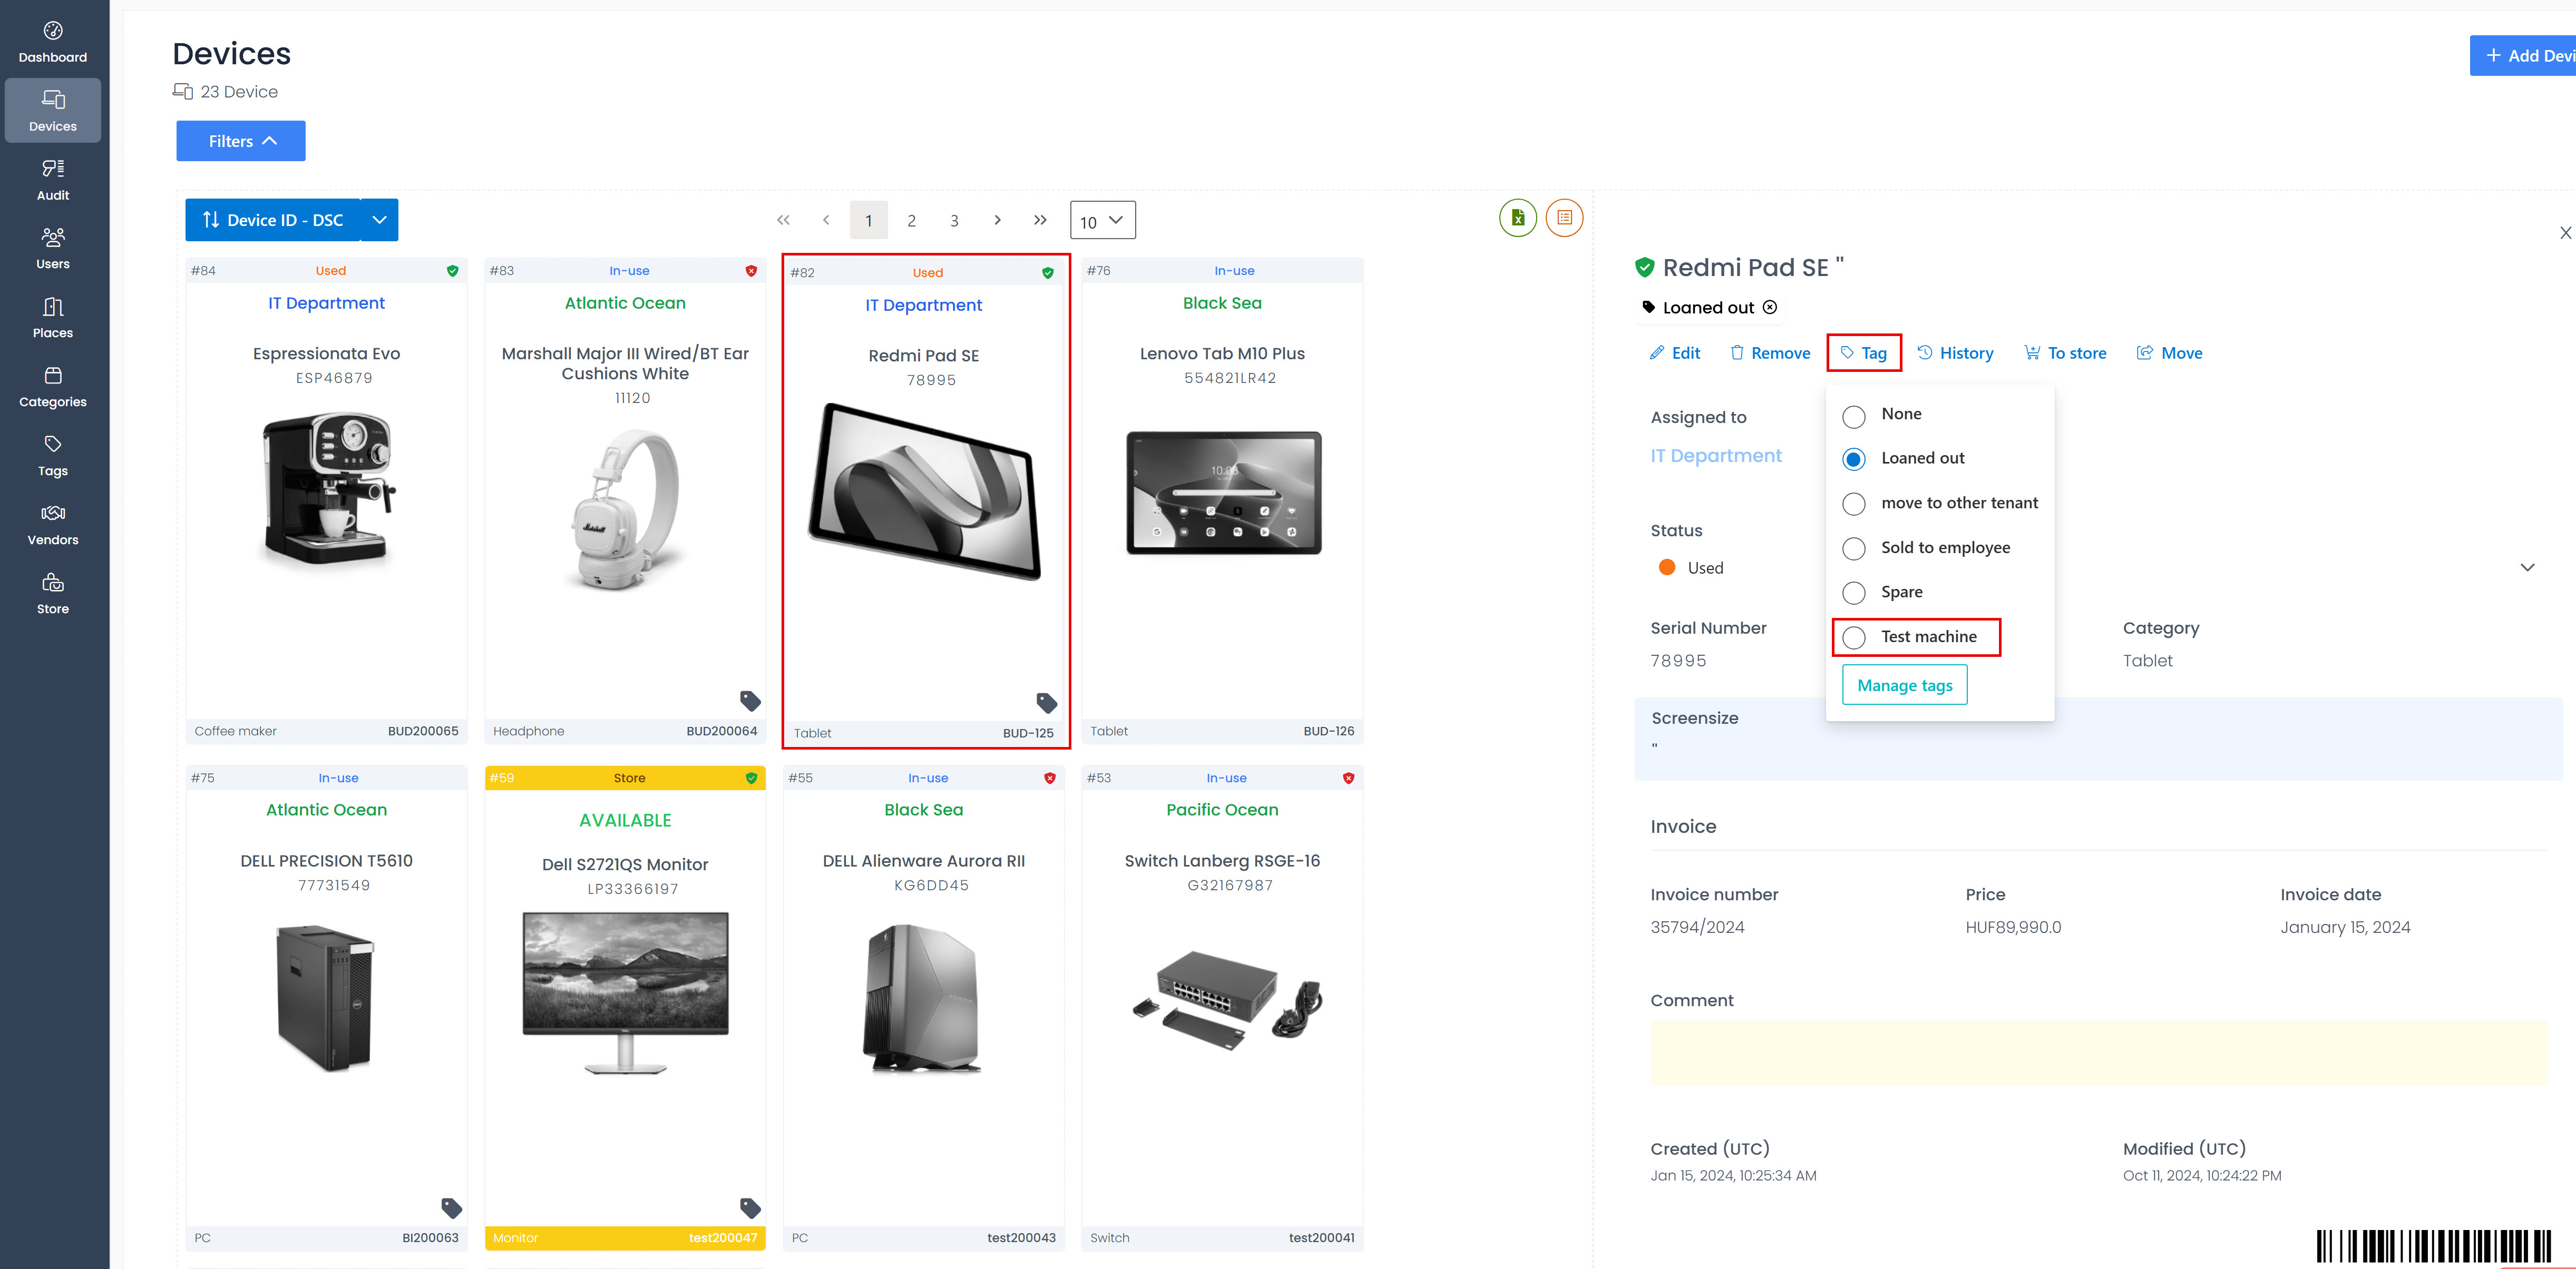Open Store in the sidebar

[53, 594]
